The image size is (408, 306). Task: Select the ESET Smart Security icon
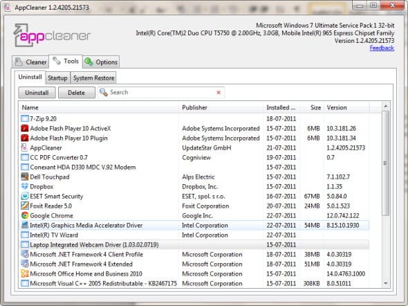coord(25,196)
